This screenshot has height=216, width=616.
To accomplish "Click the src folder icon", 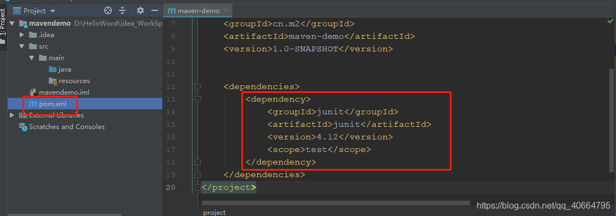I will tap(33, 46).
